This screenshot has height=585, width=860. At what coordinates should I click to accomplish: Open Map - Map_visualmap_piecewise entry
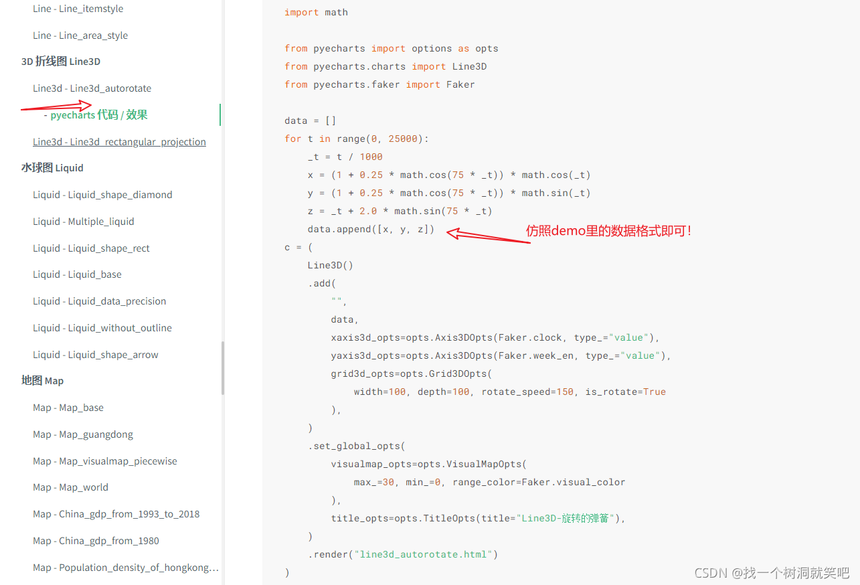pyautogui.click(x=105, y=461)
